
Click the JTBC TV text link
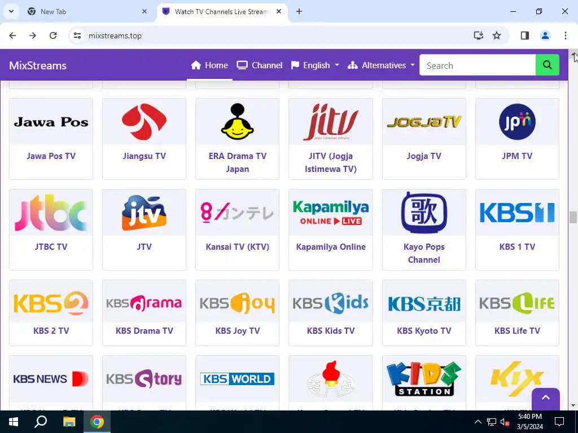[x=51, y=247]
